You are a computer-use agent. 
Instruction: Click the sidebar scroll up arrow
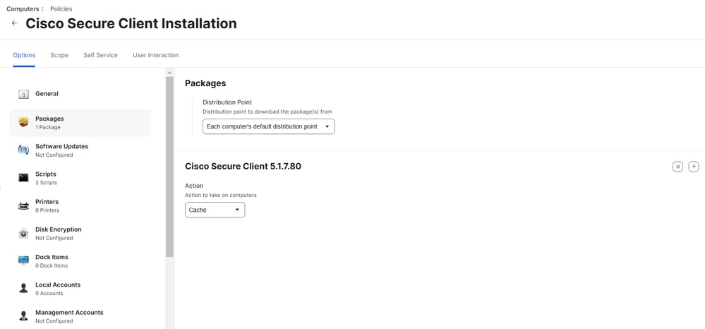[x=169, y=73]
